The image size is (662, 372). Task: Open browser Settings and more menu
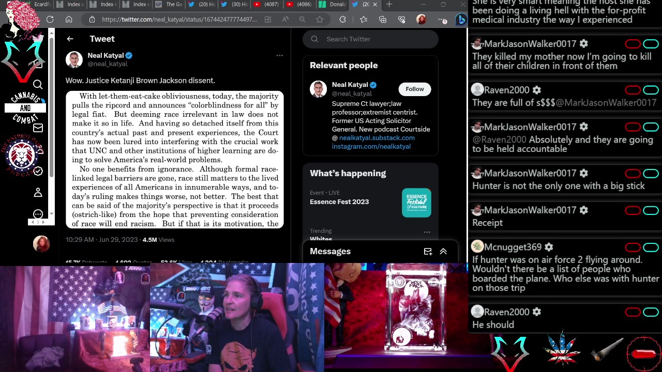(443, 20)
